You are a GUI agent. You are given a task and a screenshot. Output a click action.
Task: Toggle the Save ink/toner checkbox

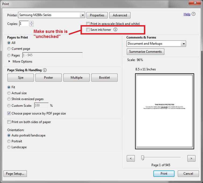[88, 30]
